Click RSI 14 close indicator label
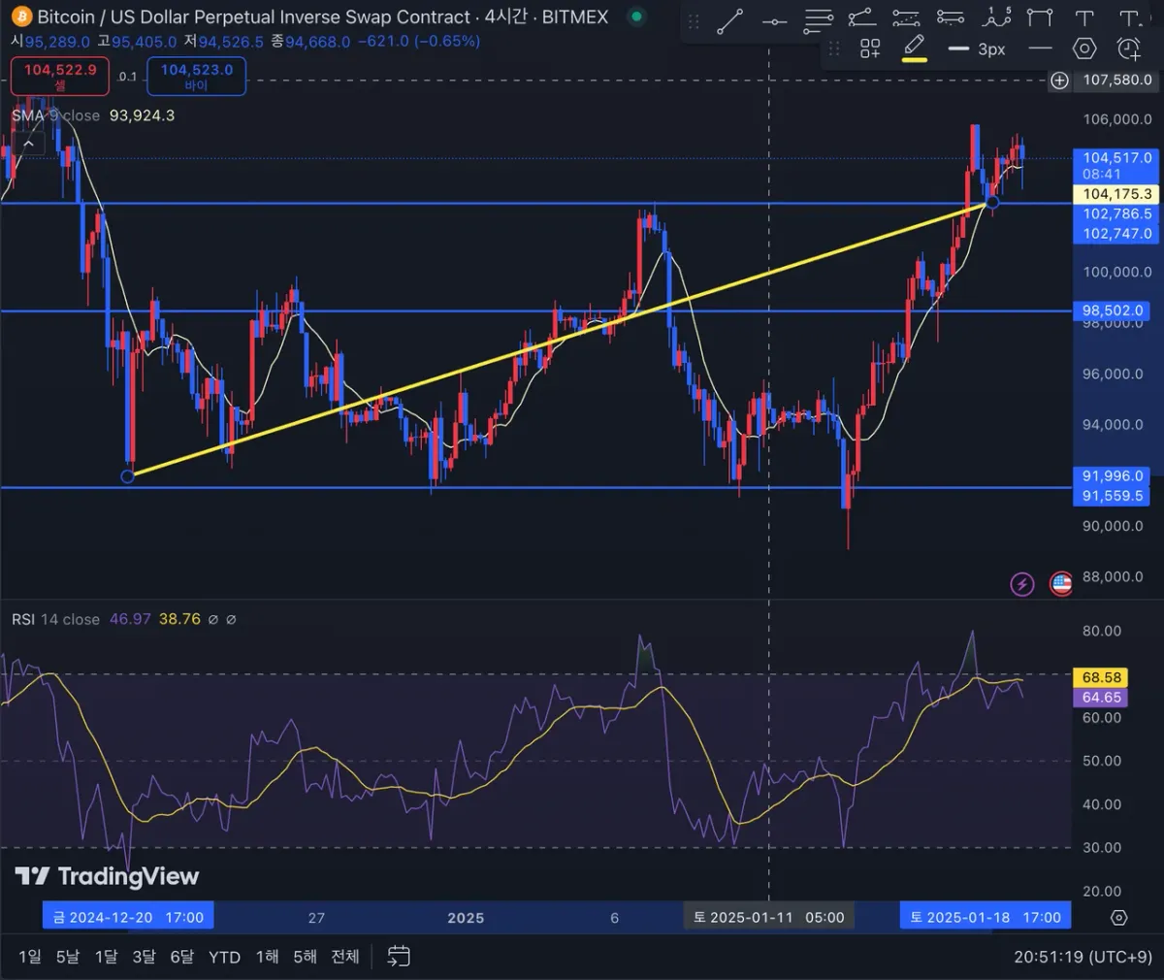The image size is (1164, 980). (x=55, y=619)
